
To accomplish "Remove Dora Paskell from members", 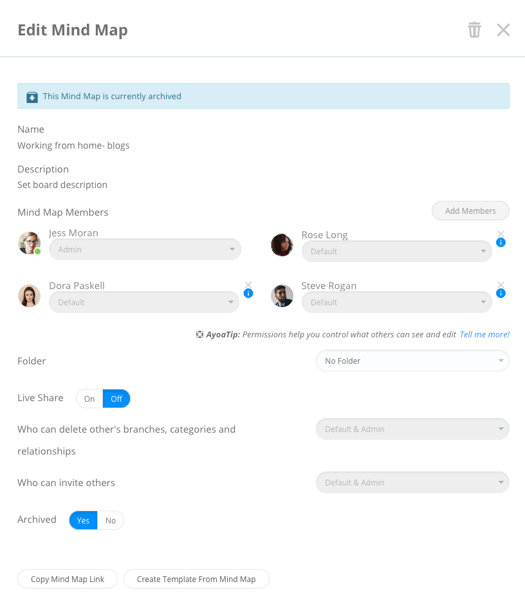I will pos(248,285).
